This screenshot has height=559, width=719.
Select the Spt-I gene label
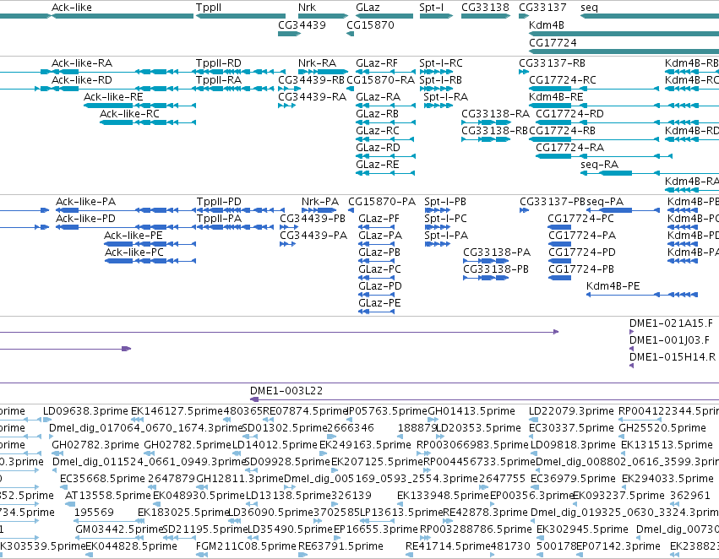coord(431,8)
